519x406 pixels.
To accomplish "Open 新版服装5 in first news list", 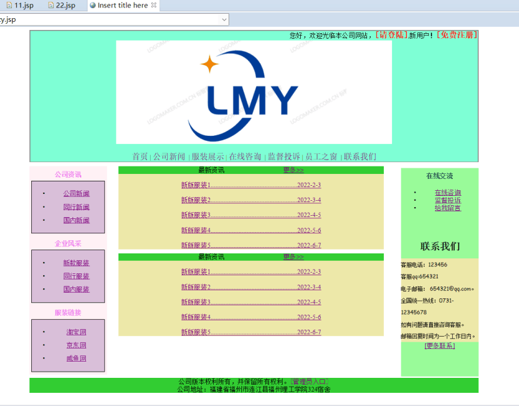I will 251,245.
